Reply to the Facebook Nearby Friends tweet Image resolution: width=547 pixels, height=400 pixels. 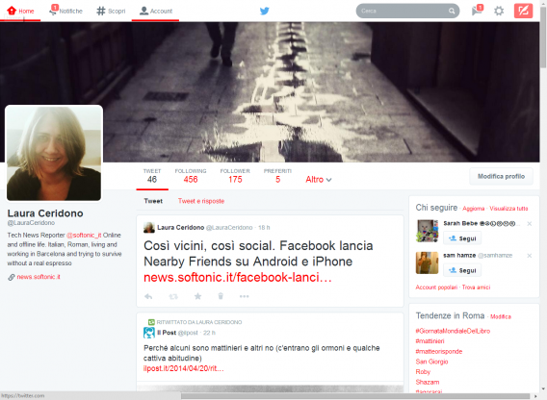[148, 296]
